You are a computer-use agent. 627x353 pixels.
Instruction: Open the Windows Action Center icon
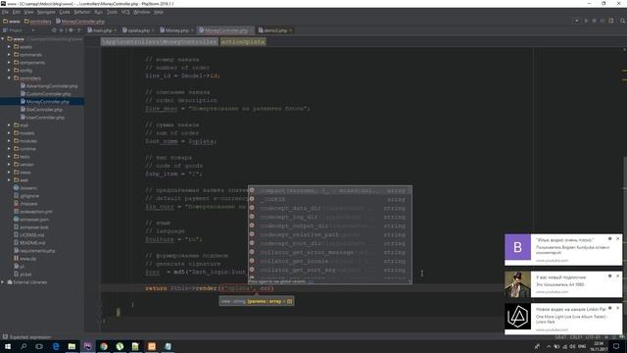pos(616,346)
